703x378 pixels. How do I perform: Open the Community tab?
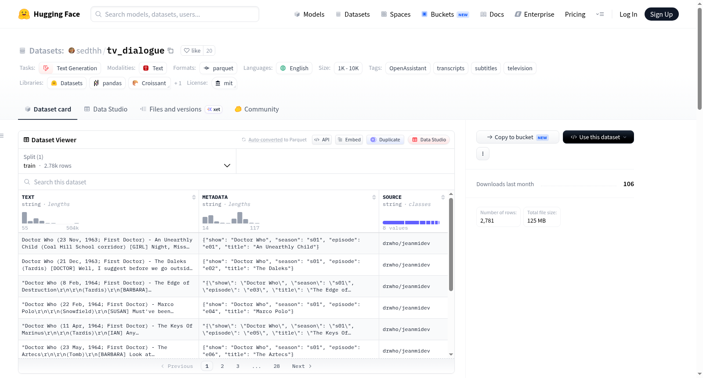(x=257, y=109)
